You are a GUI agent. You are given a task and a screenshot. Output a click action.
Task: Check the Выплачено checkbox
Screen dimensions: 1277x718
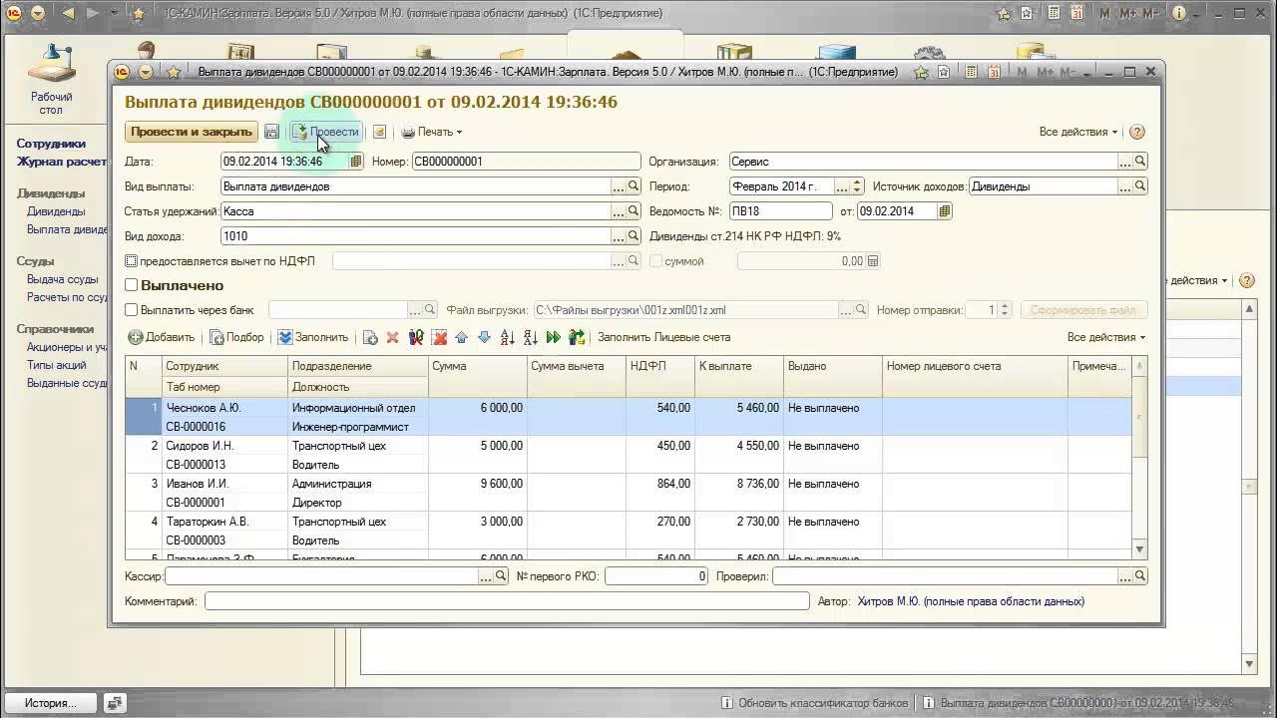131,285
